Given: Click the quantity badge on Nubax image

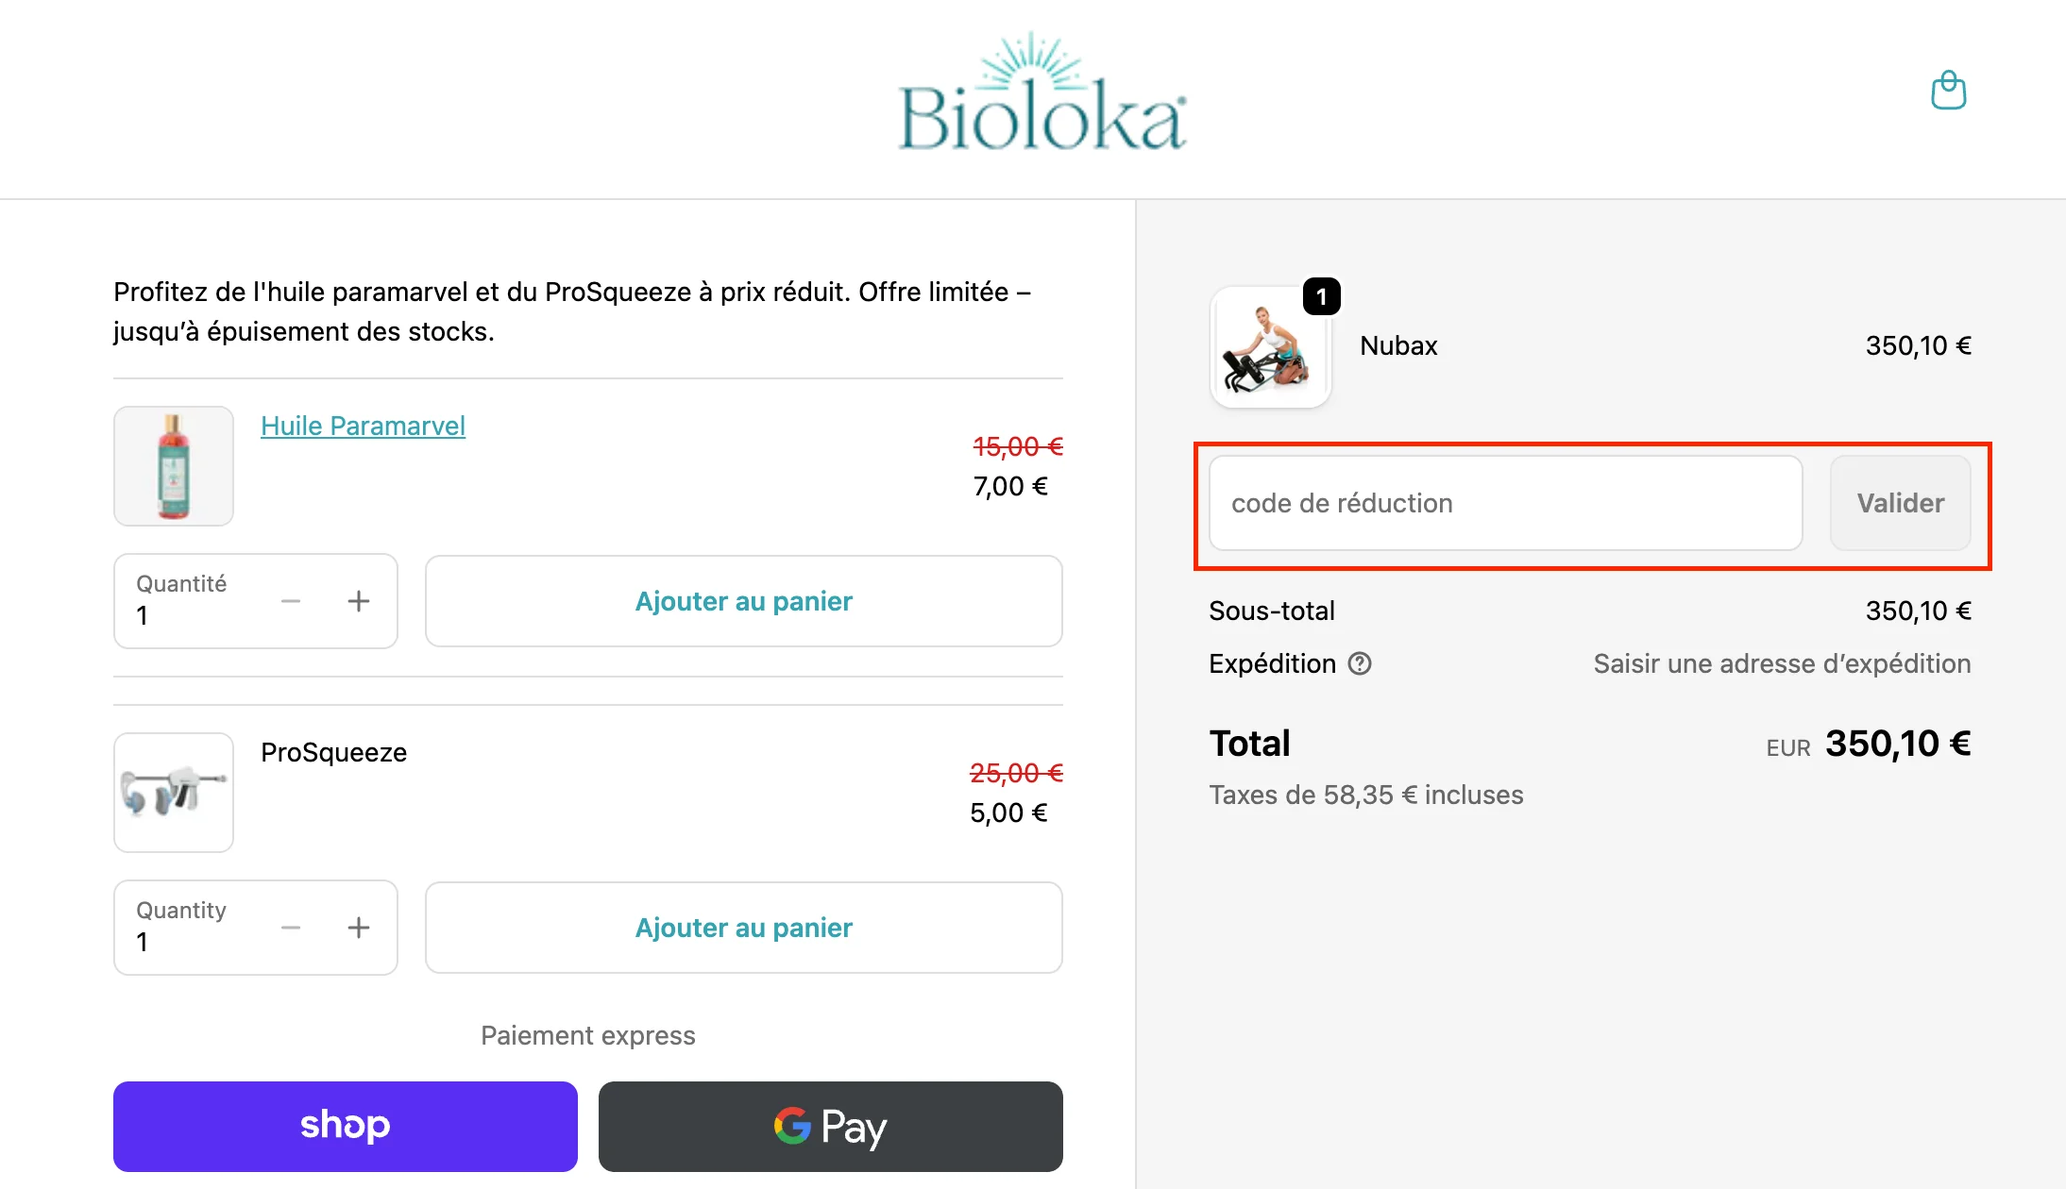Looking at the screenshot, I should pyautogui.click(x=1321, y=296).
